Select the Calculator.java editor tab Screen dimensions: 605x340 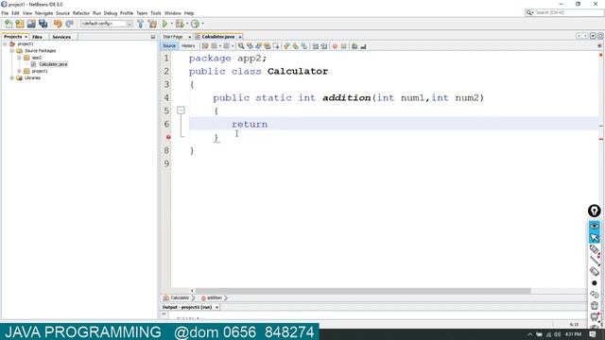click(218, 37)
